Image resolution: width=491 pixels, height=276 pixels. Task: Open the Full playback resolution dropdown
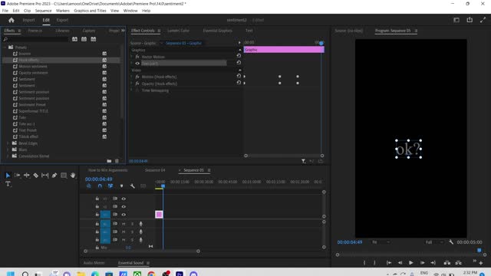pos(434,242)
